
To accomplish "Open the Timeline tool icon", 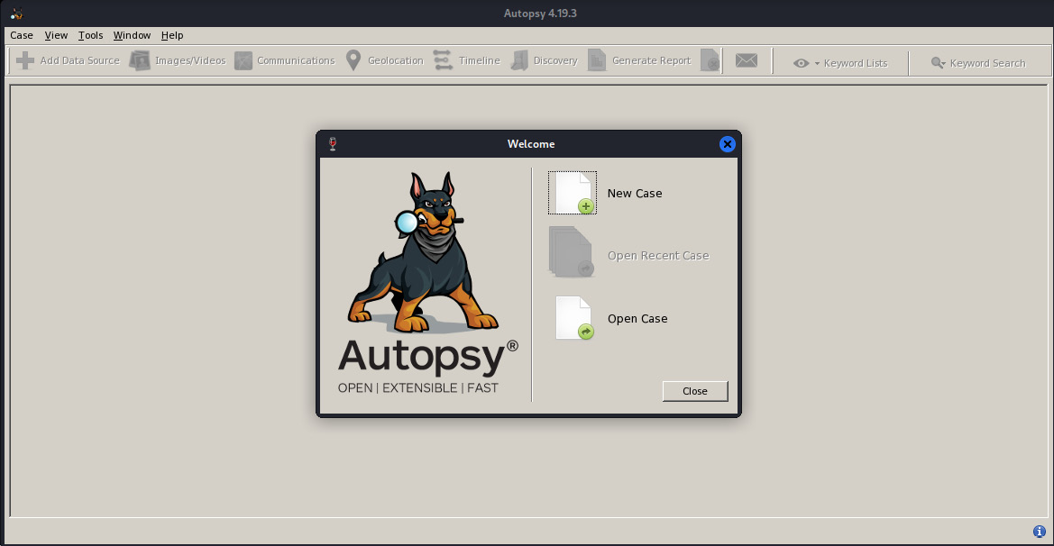I will 443,60.
